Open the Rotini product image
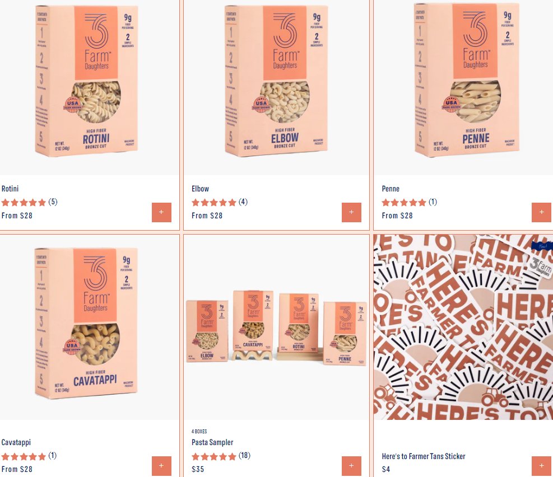The width and height of the screenshot is (553, 477). (90, 87)
